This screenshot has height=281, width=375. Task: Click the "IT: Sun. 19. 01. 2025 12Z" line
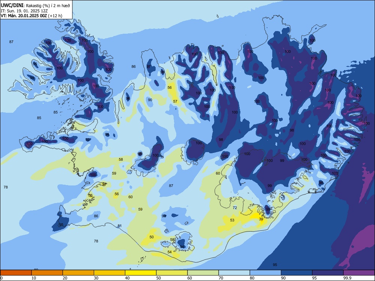24,11
